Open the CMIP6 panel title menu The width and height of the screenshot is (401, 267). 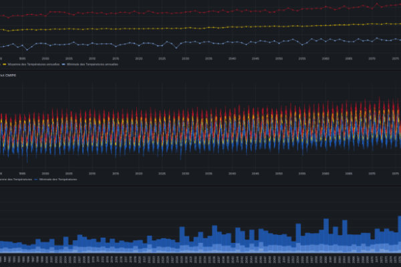coord(8,75)
